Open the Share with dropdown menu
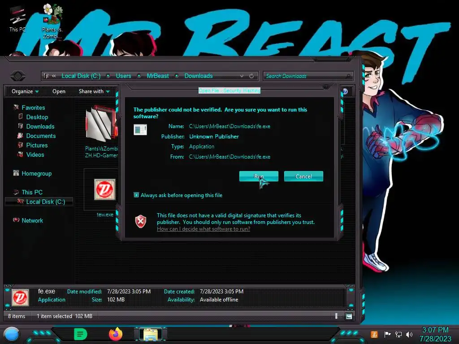Image resolution: width=459 pixels, height=344 pixels. [94, 91]
